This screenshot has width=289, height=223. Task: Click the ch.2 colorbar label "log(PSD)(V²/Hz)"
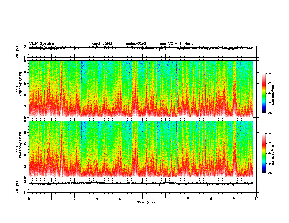[x=273, y=155]
